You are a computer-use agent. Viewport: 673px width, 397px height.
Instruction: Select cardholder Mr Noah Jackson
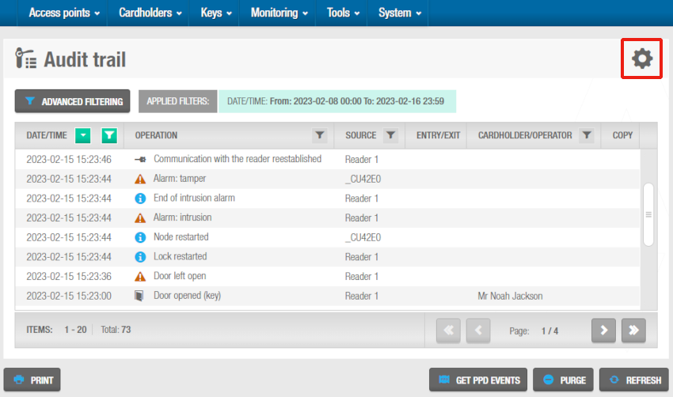pos(510,297)
